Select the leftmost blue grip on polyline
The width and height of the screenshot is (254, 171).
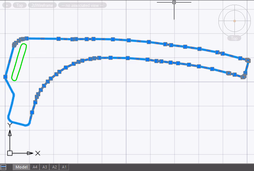coord(5,76)
